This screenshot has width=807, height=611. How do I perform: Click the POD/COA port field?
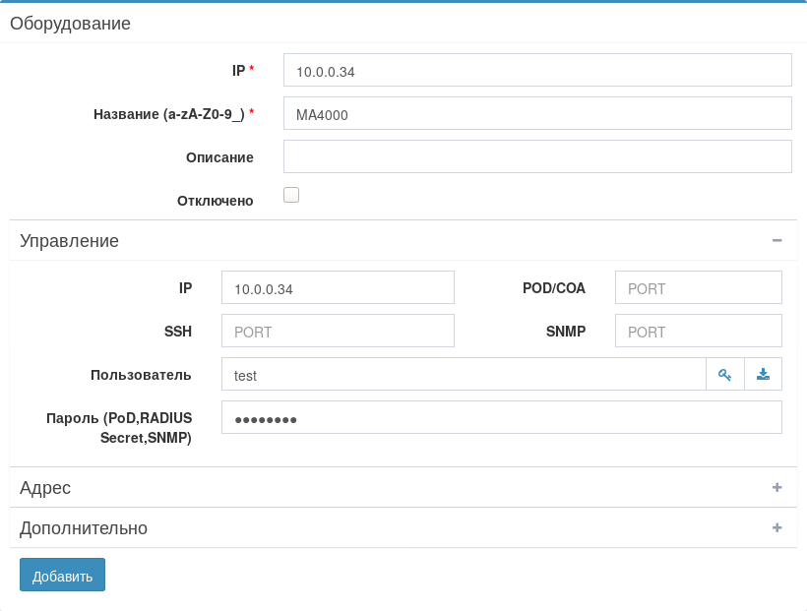click(698, 288)
